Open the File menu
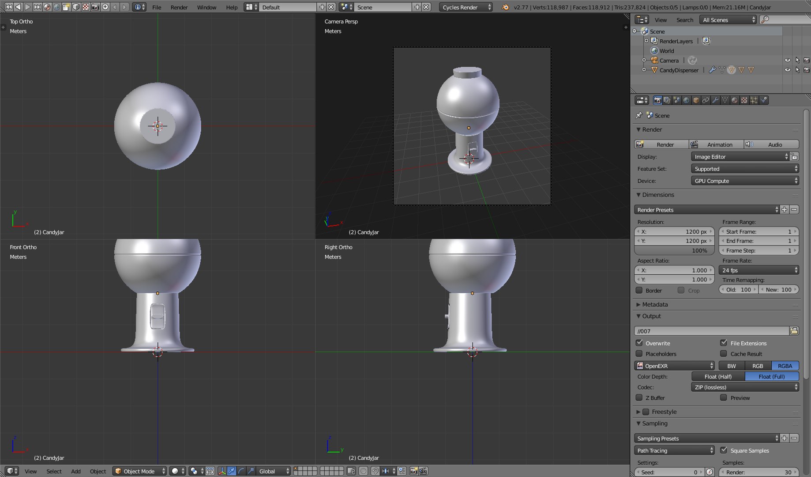This screenshot has width=811, height=477. [x=157, y=7]
